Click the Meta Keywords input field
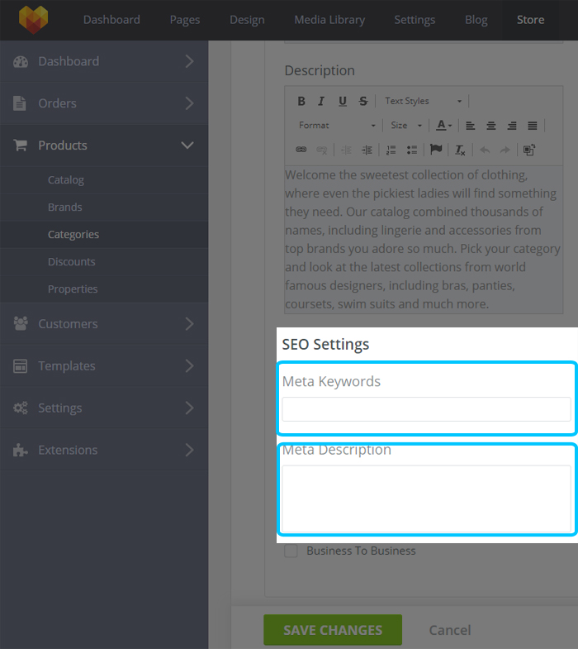The image size is (578, 649). pos(426,409)
